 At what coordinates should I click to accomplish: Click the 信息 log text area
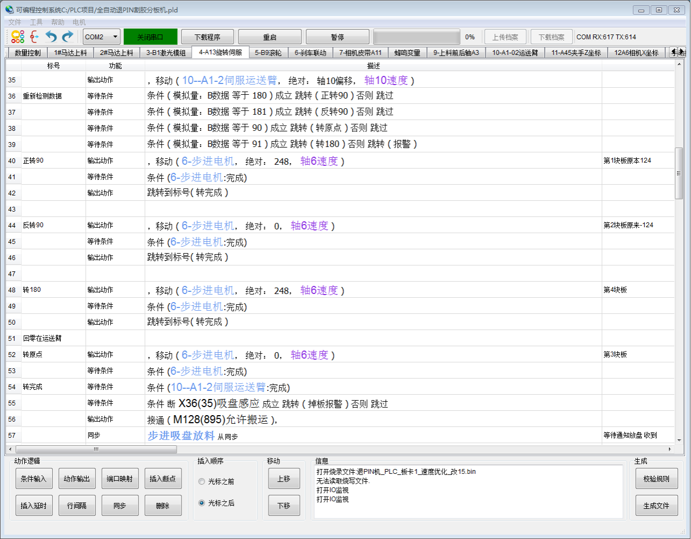pyautogui.click(x=468, y=492)
